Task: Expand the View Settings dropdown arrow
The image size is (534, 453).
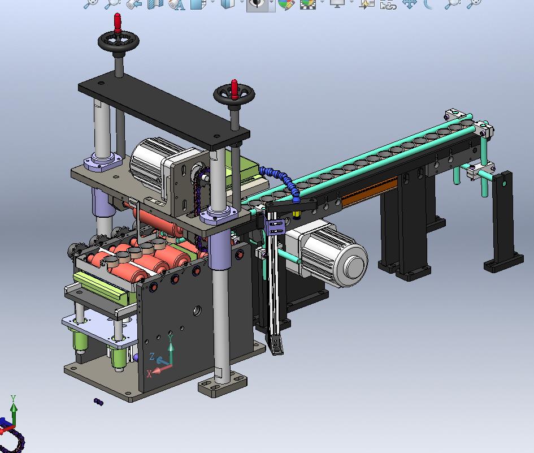Action: [351, 2]
